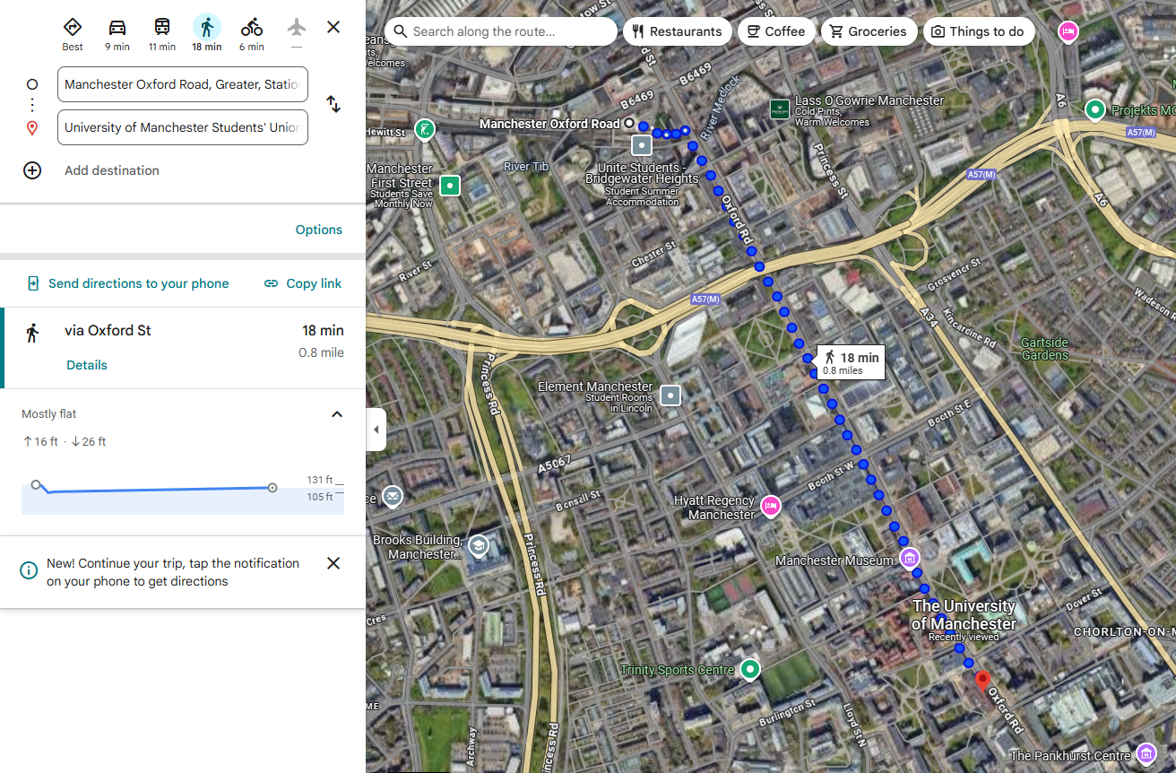1176x773 pixels.
Task: Send directions to your phone
Action: pyautogui.click(x=127, y=283)
